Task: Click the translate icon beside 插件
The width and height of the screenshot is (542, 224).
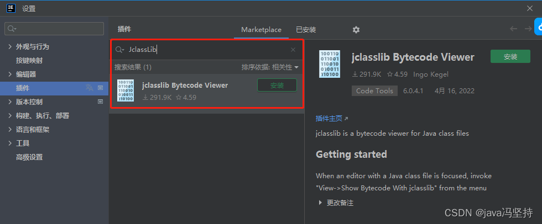Action: click(x=89, y=88)
